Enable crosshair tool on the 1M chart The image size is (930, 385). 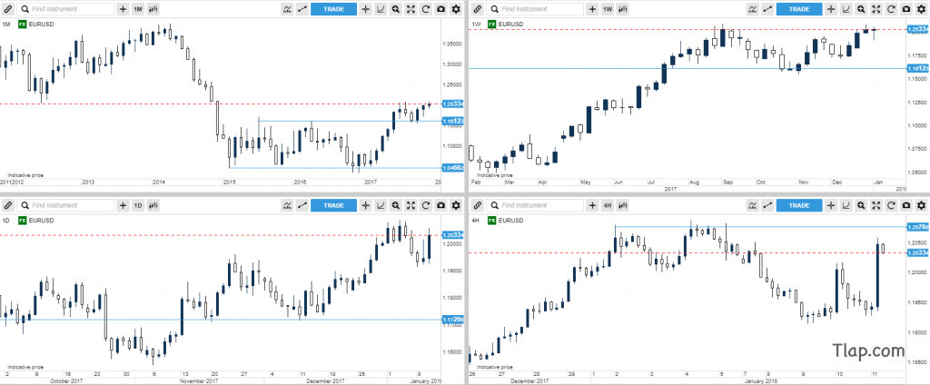pyautogui.click(x=365, y=9)
